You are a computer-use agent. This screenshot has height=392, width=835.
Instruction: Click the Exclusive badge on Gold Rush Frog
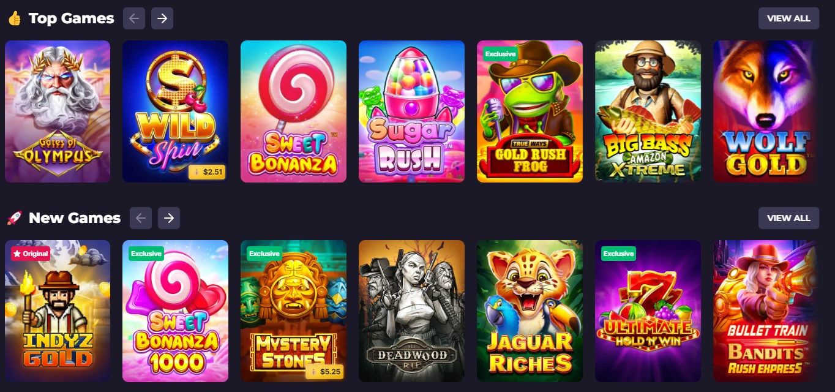click(500, 54)
